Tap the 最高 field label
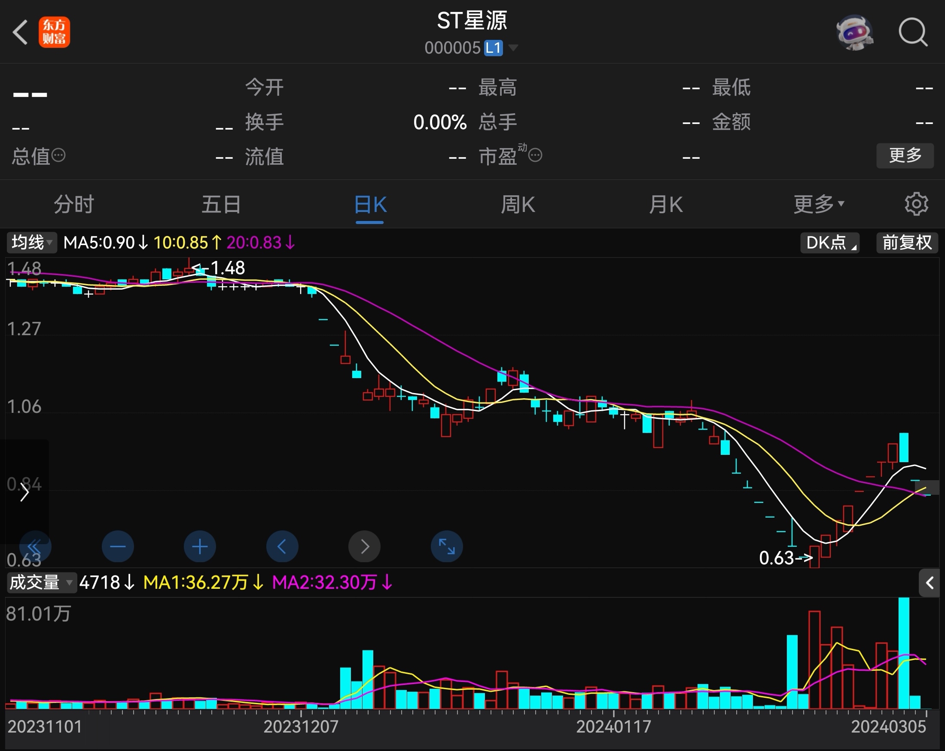 (497, 87)
